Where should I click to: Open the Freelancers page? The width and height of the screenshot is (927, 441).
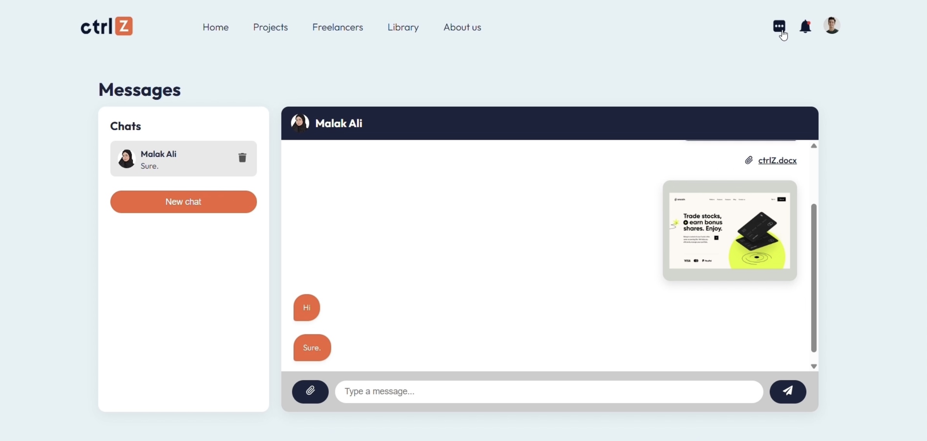[337, 27]
